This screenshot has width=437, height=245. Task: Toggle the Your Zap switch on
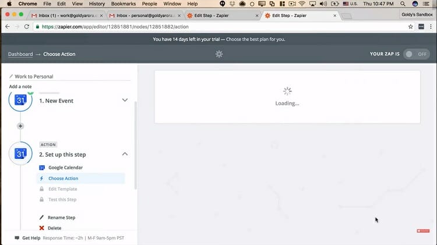417,54
